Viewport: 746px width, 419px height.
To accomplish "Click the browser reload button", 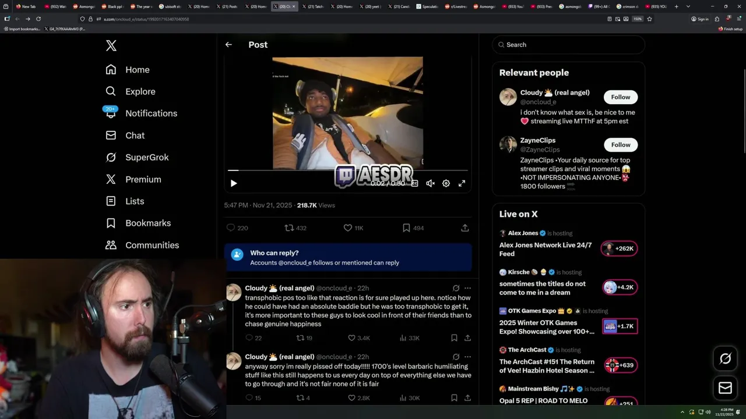I will pos(38,19).
